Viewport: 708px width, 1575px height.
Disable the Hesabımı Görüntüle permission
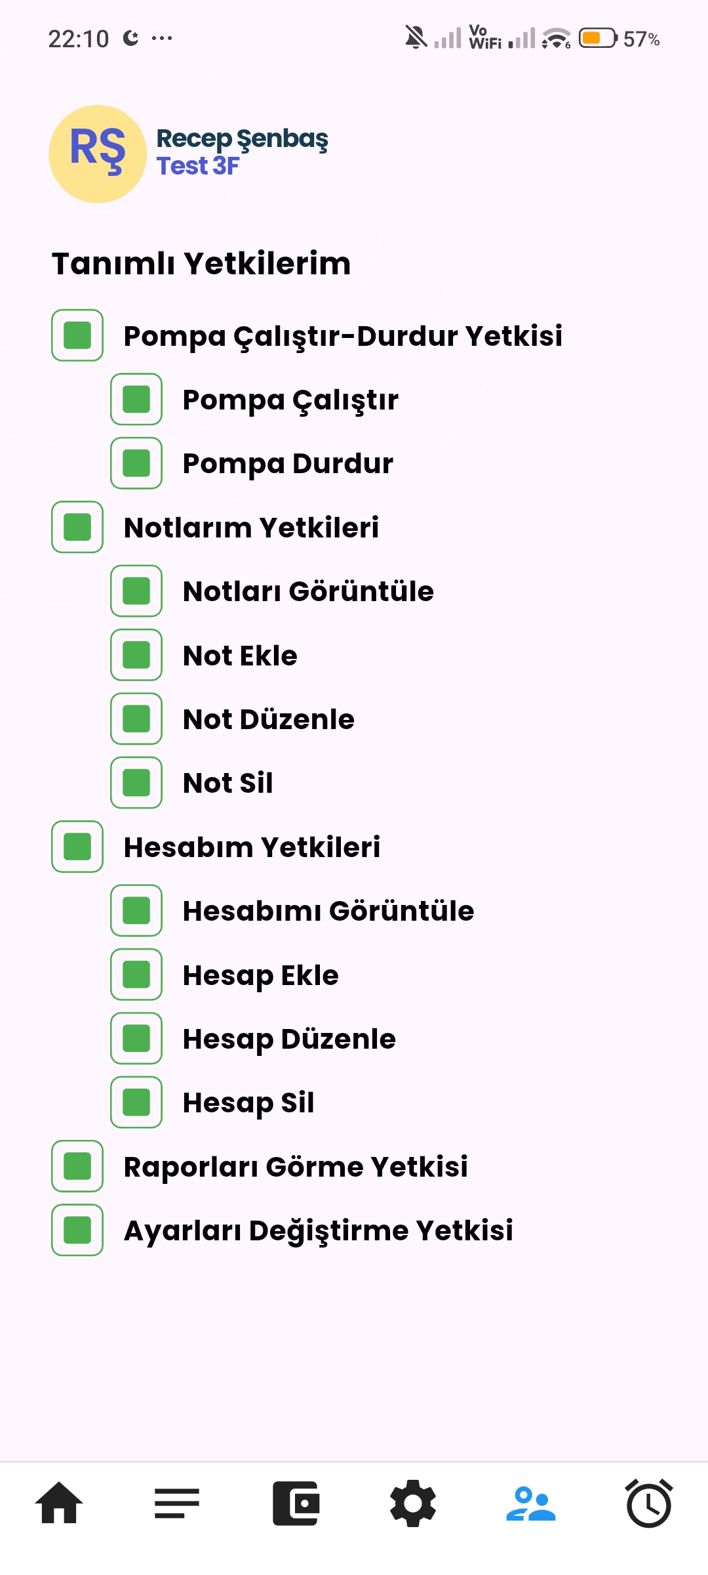tap(136, 911)
